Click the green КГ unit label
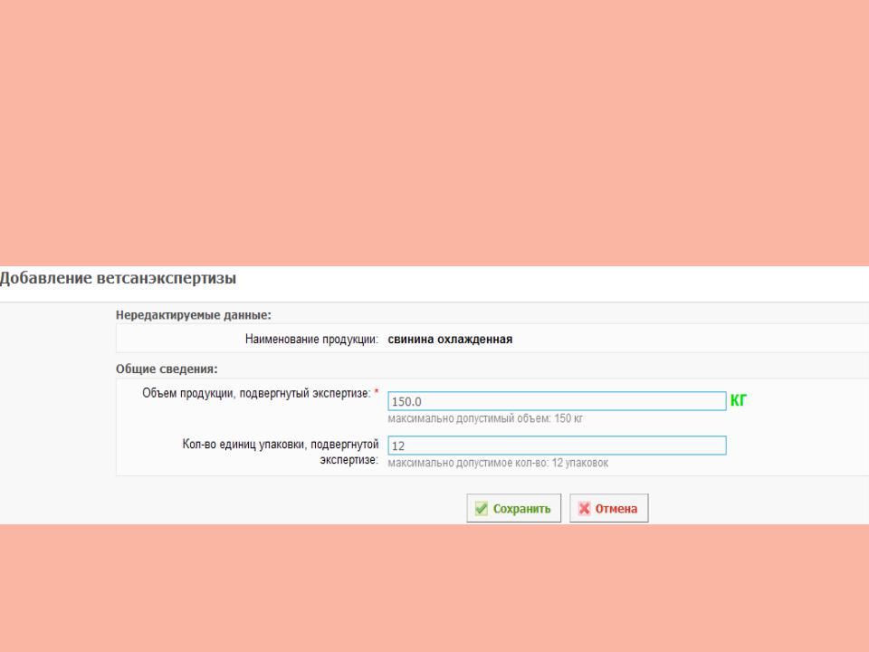 739,400
